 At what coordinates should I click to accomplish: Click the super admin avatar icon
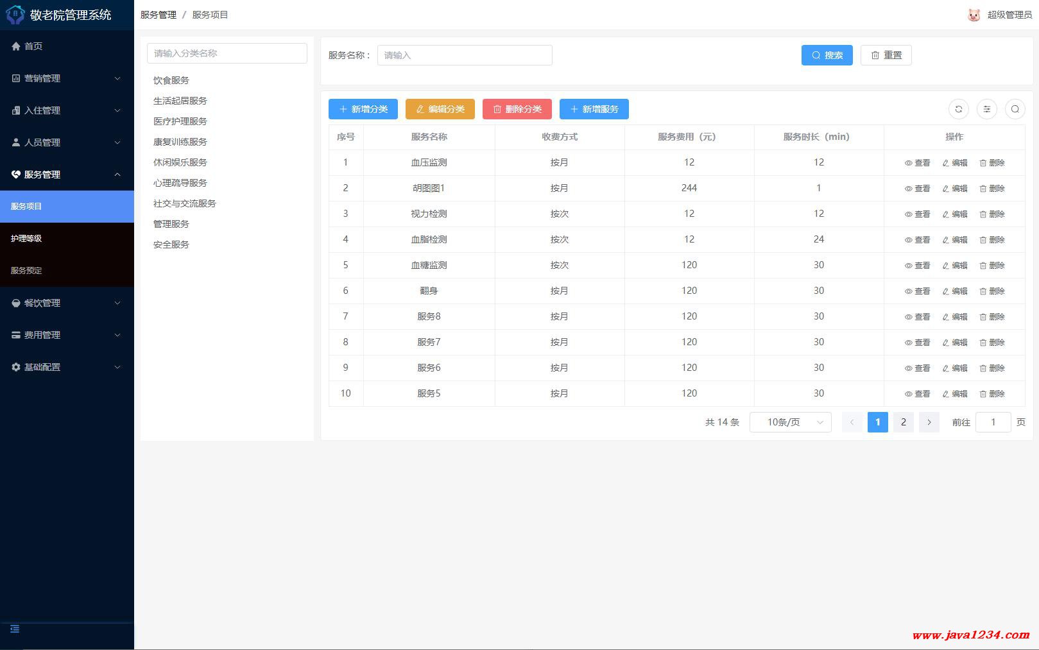point(974,15)
